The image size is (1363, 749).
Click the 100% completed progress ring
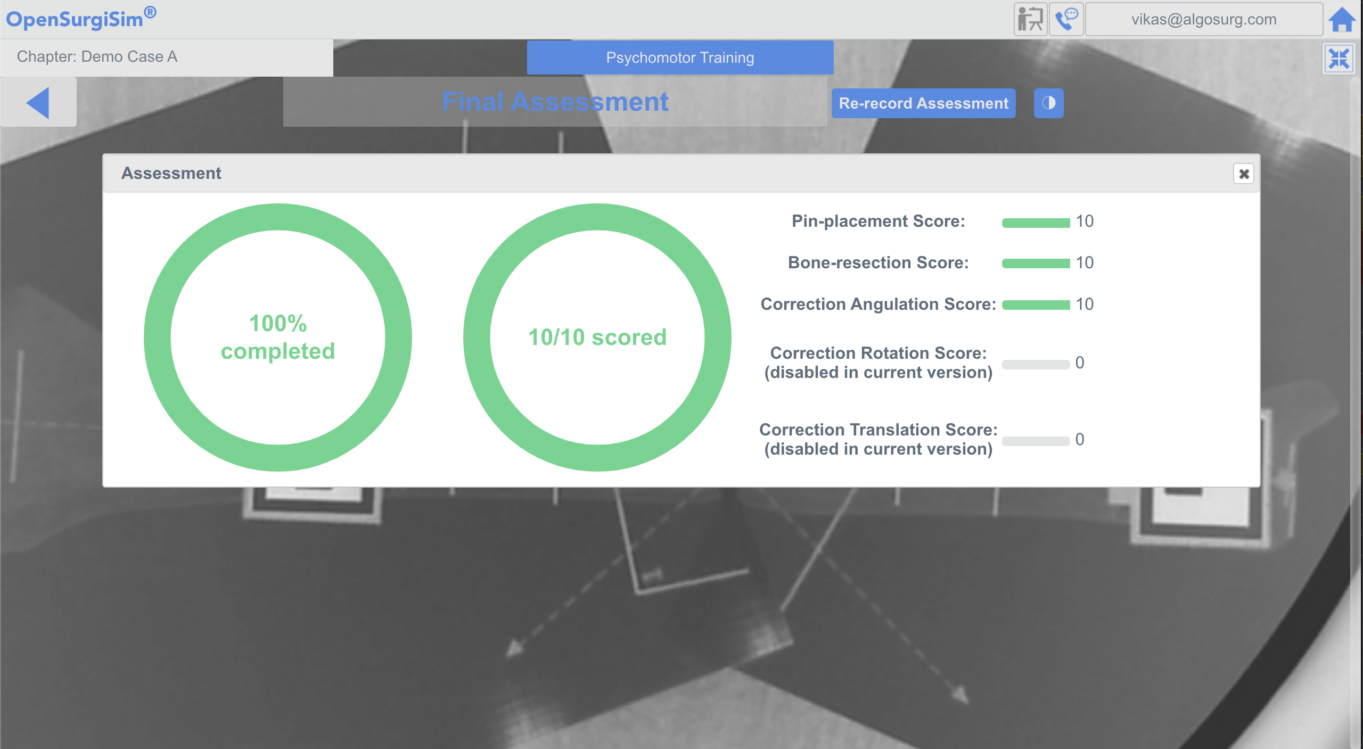[277, 337]
